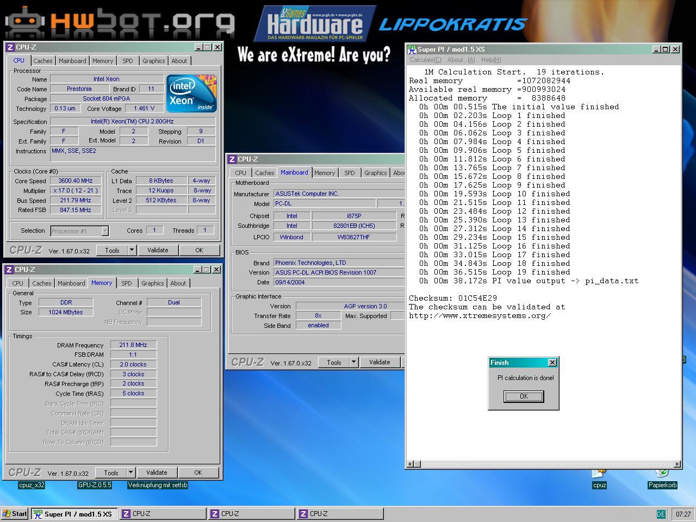696x522 pixels.
Task: Click the Intel Xeon inside logo
Action: 191,93
